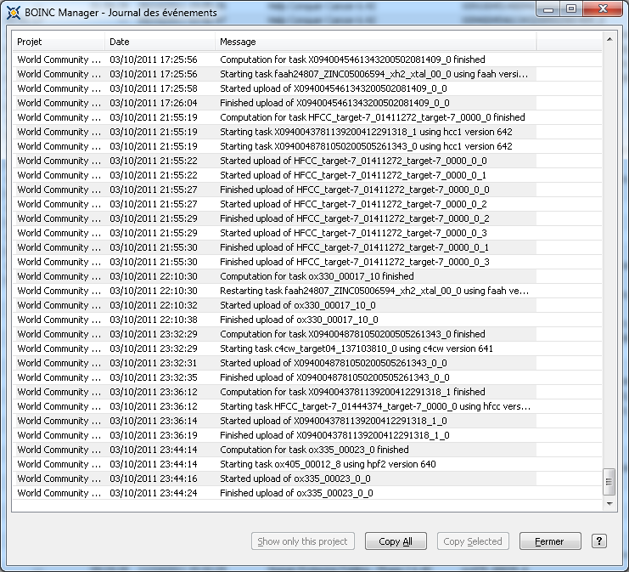Select 'Restarting task faah24807_ZINC05006594' row

pos(307,291)
